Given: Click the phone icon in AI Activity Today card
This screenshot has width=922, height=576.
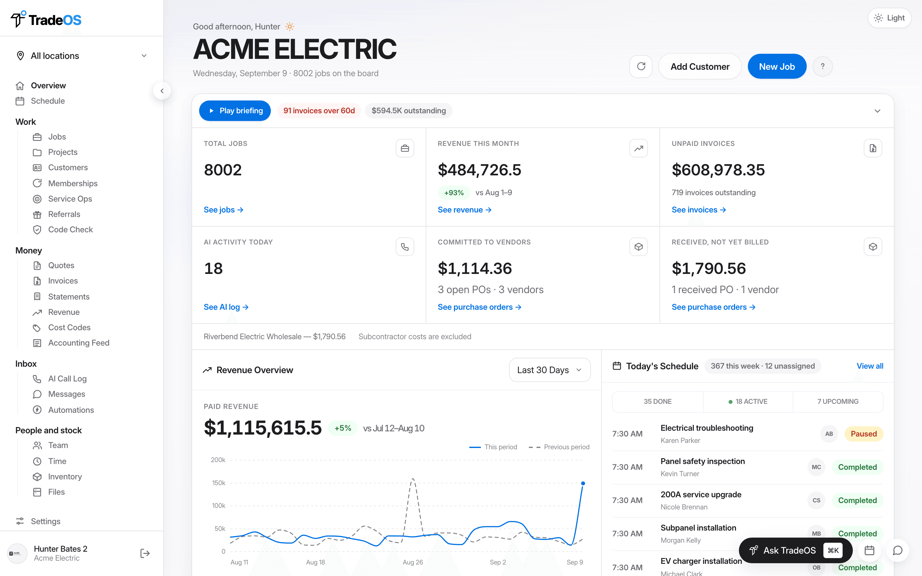Looking at the screenshot, I should click(x=405, y=247).
